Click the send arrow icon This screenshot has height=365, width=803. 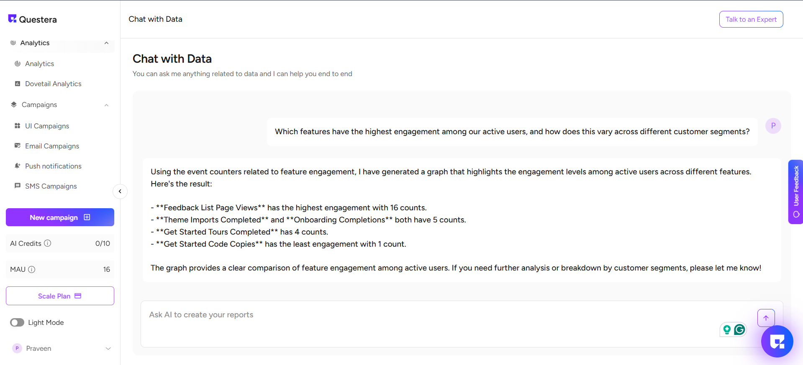click(x=766, y=318)
